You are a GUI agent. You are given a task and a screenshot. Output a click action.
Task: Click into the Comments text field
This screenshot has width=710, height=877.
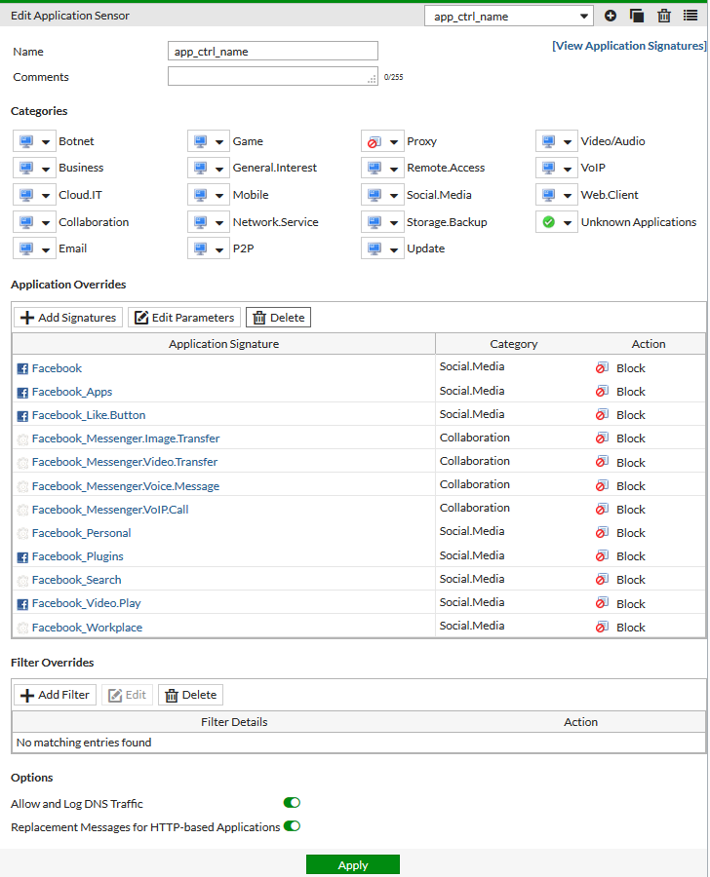point(272,77)
